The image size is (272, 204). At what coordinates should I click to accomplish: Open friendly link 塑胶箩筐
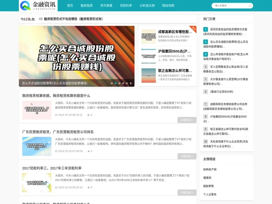(208, 186)
